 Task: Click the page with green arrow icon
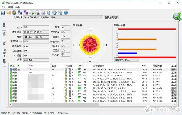pos(32,12)
